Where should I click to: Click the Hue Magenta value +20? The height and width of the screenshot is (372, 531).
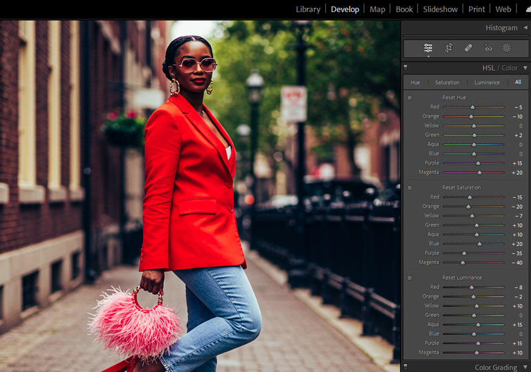tap(517, 173)
